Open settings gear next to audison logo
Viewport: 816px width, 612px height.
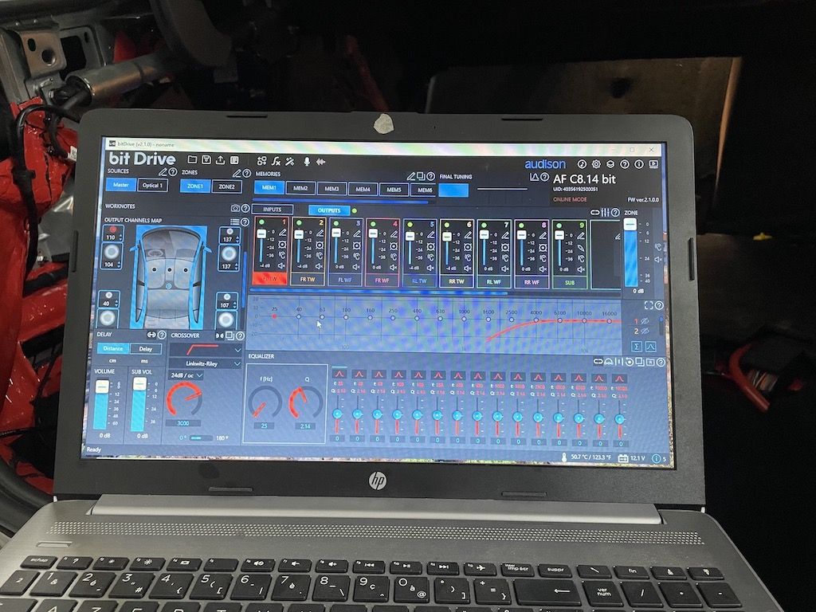pos(596,164)
